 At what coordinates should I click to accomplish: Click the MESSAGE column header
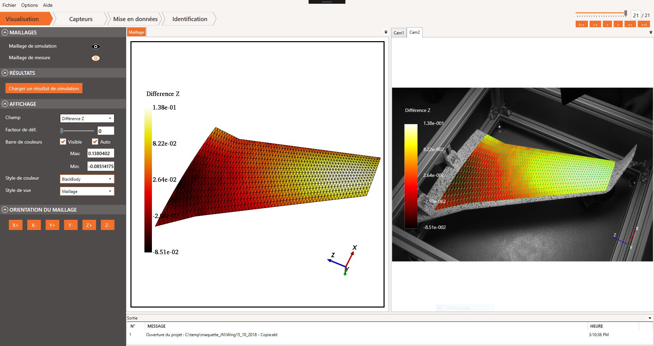(x=366, y=326)
